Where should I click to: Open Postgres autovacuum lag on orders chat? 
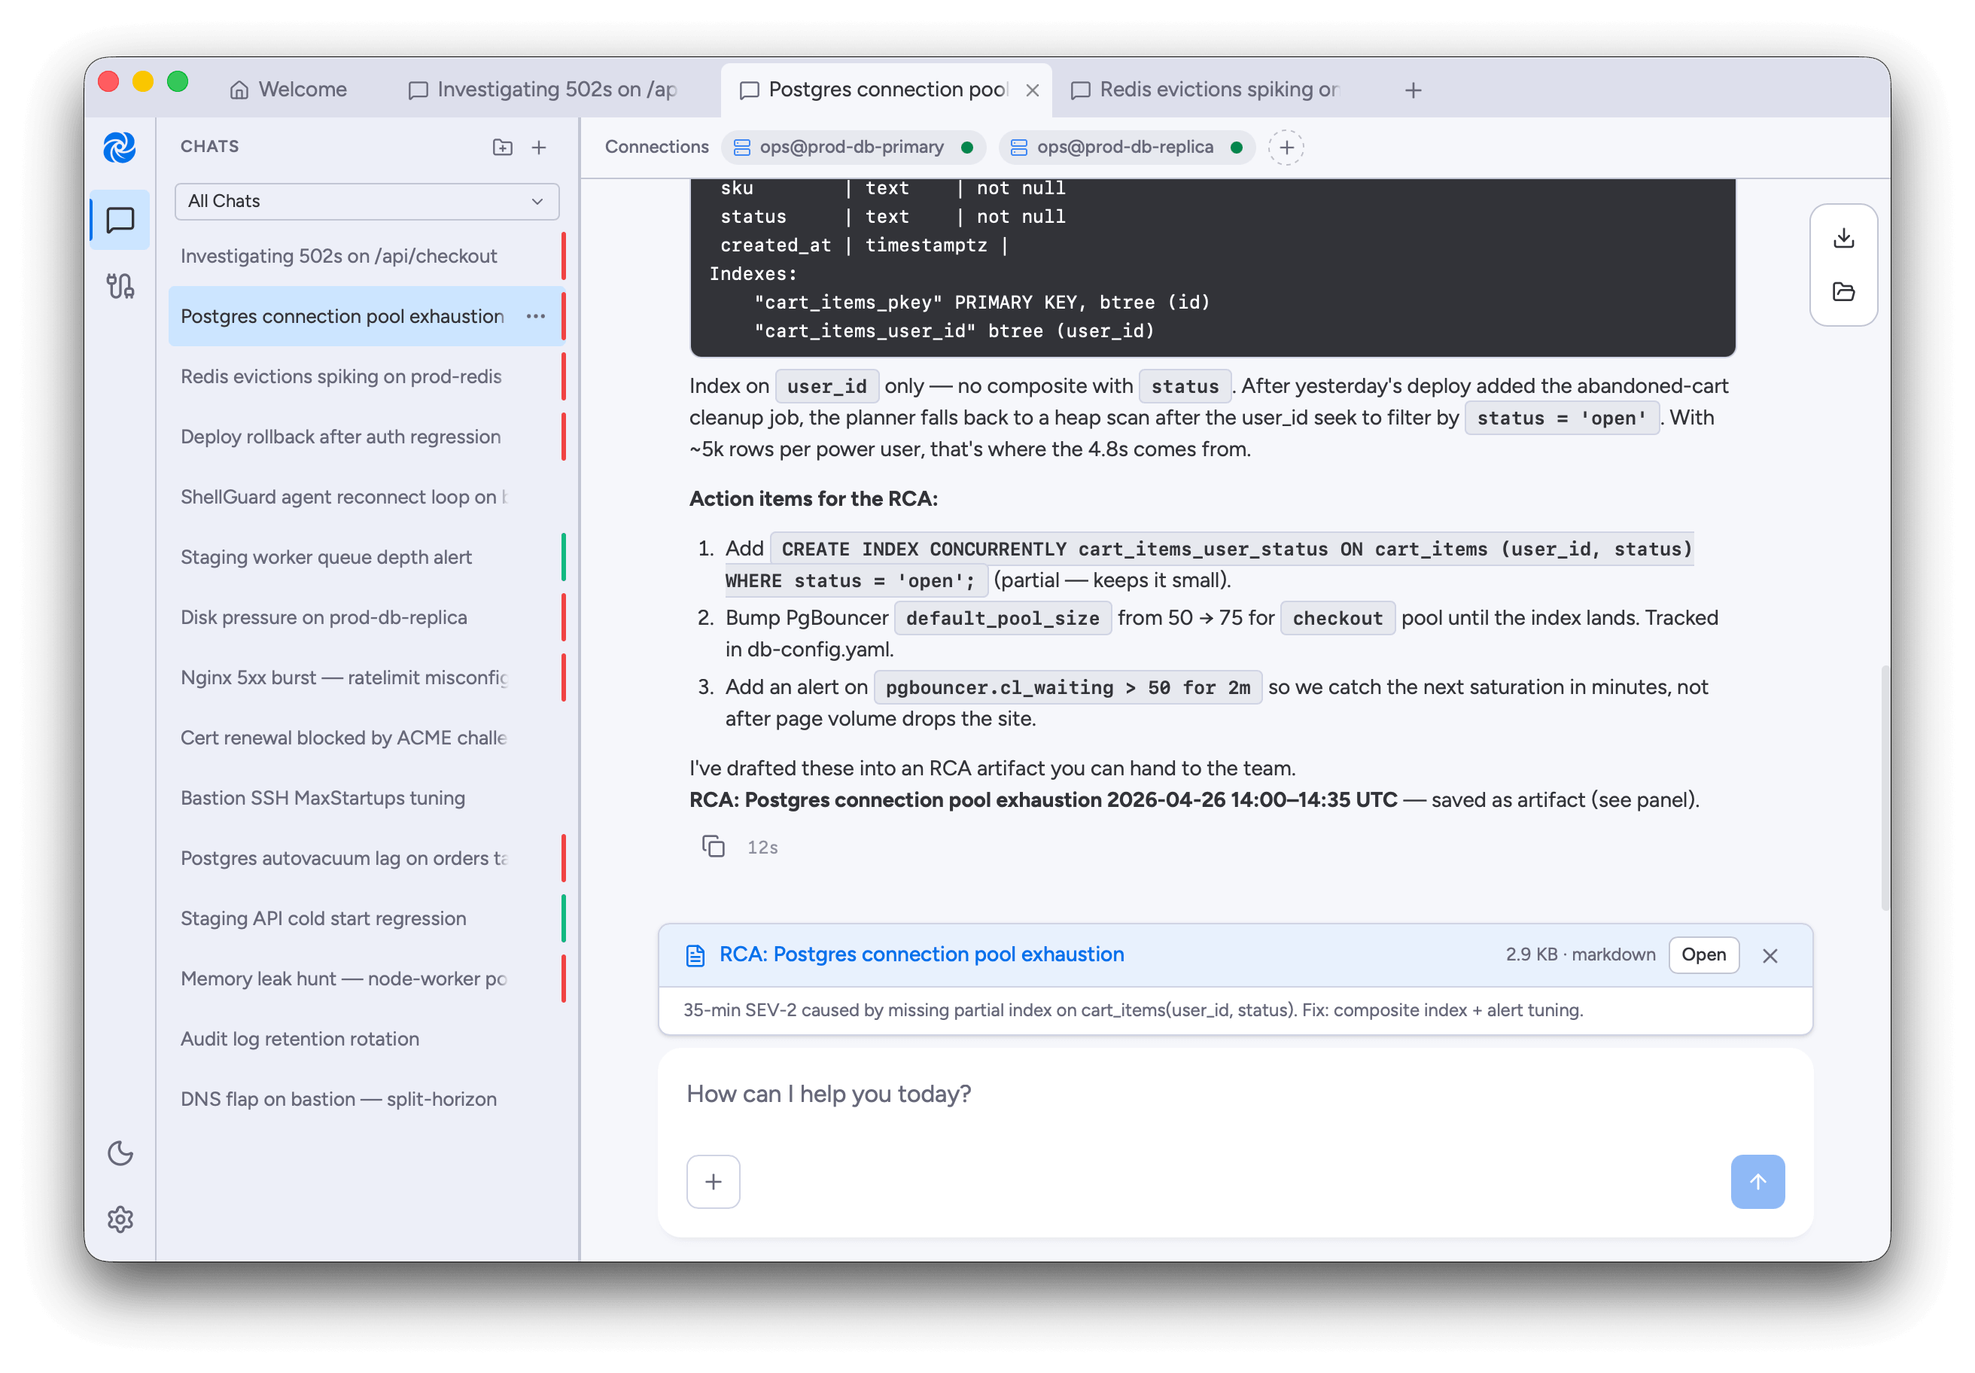(x=366, y=857)
